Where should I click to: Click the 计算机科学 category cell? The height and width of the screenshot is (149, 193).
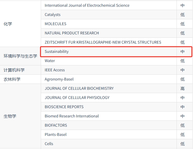pos(14,70)
